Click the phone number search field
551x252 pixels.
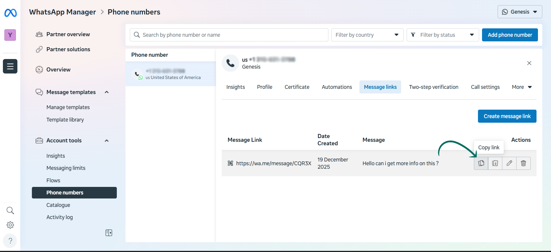229,35
